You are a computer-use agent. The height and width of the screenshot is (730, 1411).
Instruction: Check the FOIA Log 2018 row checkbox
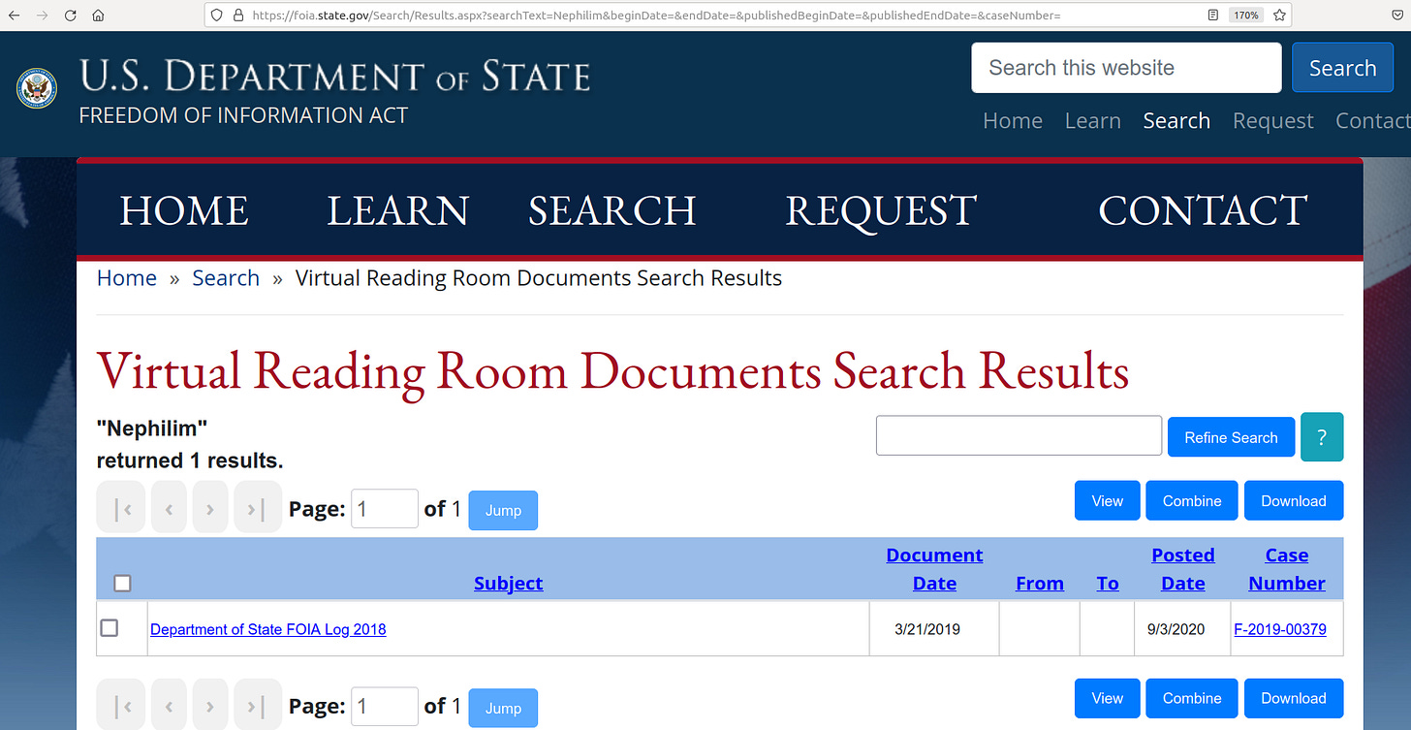(x=110, y=628)
